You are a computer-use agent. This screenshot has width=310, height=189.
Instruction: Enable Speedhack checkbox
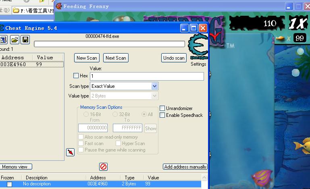tap(162, 115)
